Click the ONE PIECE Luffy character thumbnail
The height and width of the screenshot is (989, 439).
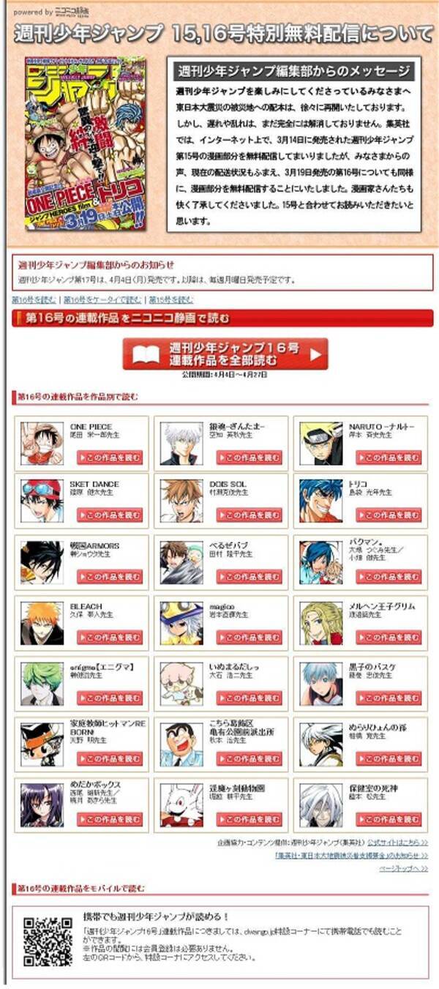click(x=42, y=443)
